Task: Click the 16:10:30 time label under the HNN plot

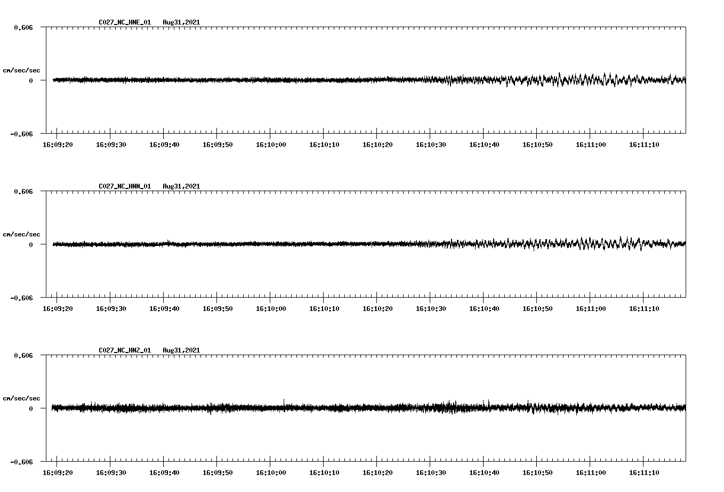Action: [431, 309]
